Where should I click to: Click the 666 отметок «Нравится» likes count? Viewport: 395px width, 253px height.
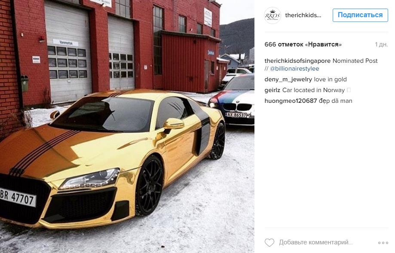[x=303, y=45]
